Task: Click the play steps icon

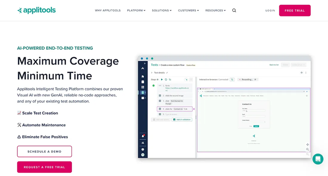Action: [162, 80]
